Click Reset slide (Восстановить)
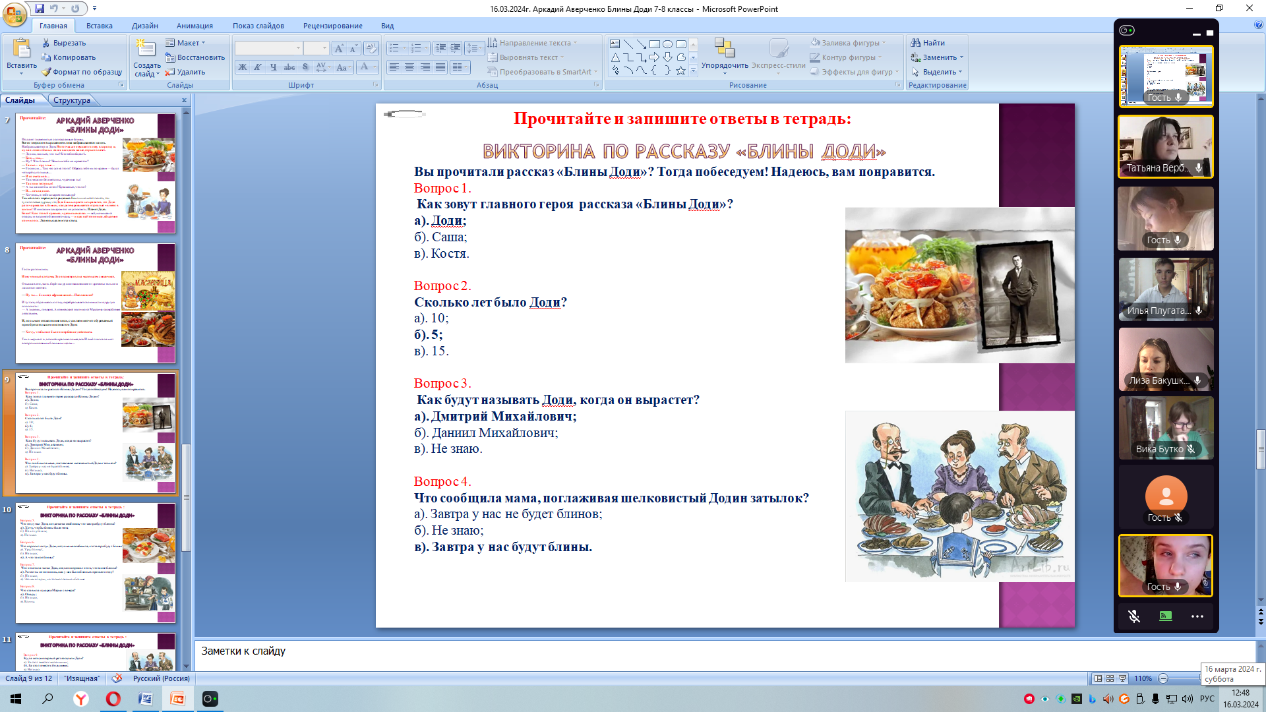Screen dimensions: 1266x712 pos(195,57)
